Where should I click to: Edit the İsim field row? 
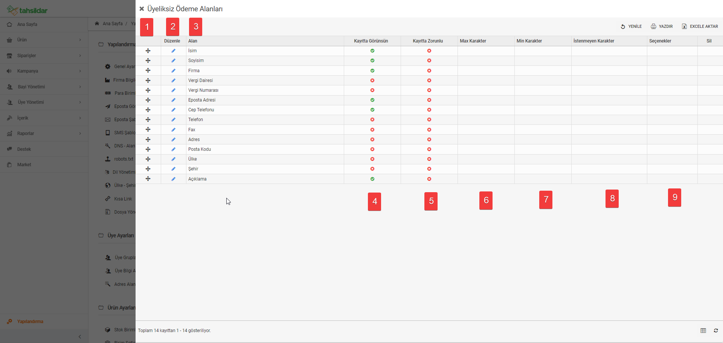pos(173,51)
